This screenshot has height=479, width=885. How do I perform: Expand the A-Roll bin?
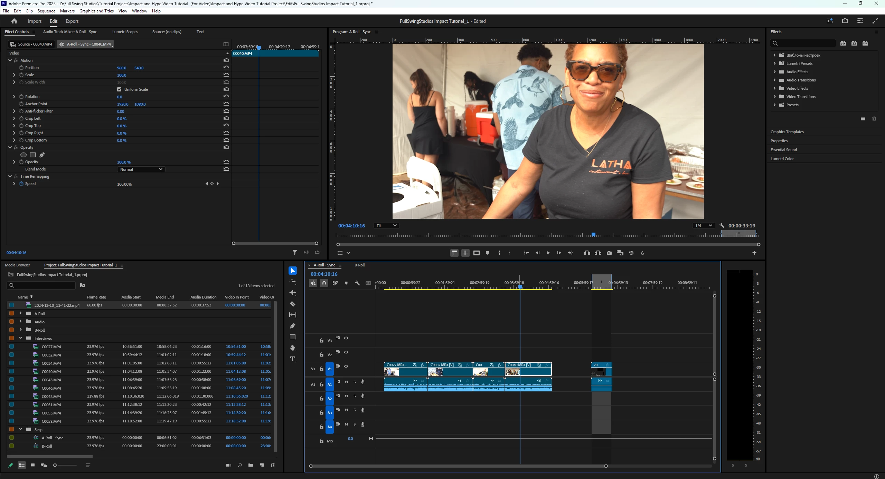pos(20,313)
